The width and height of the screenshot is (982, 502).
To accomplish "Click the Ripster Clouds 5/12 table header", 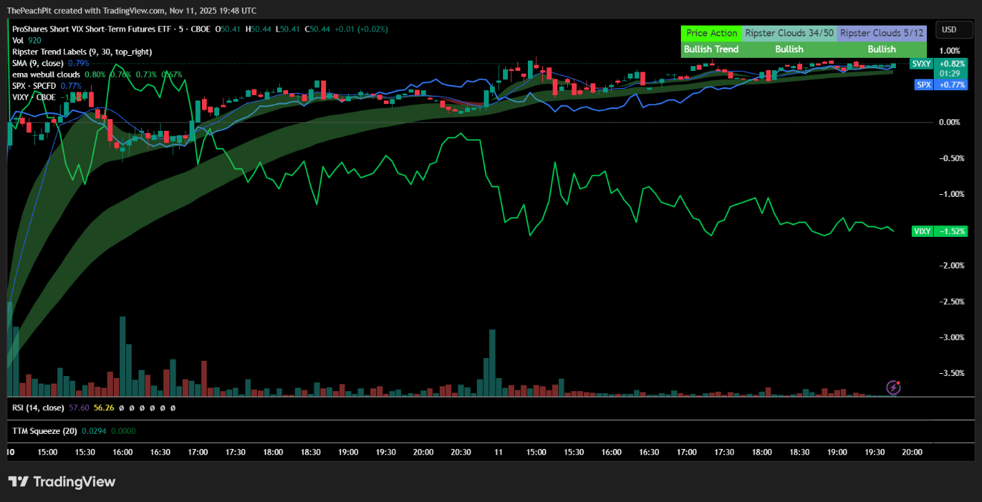I will point(881,33).
